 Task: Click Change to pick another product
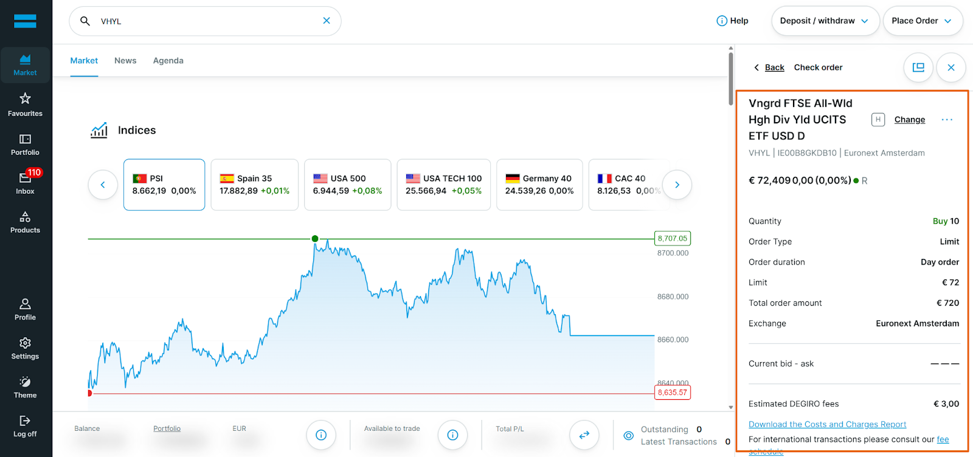point(909,120)
